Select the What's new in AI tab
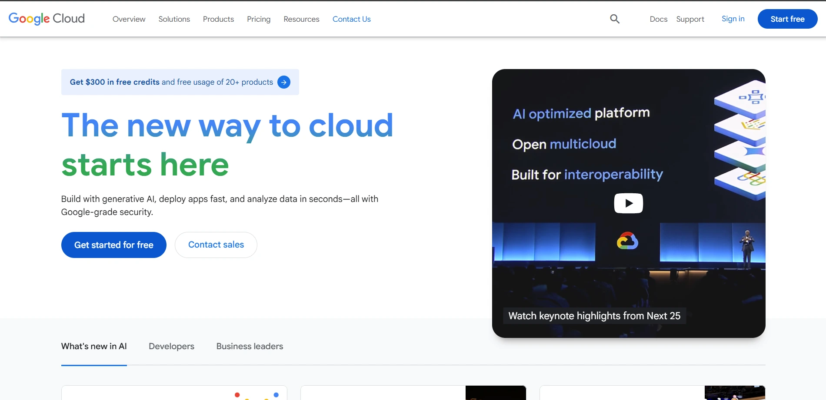This screenshot has height=400, width=826. pos(94,346)
